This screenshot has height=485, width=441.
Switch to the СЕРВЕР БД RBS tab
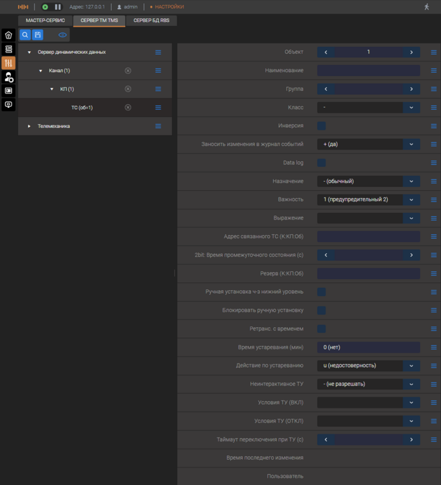[x=151, y=21]
